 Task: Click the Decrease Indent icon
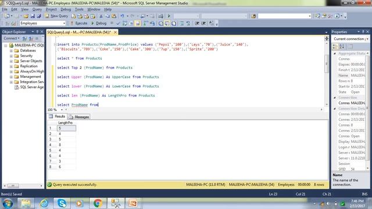coord(197,23)
